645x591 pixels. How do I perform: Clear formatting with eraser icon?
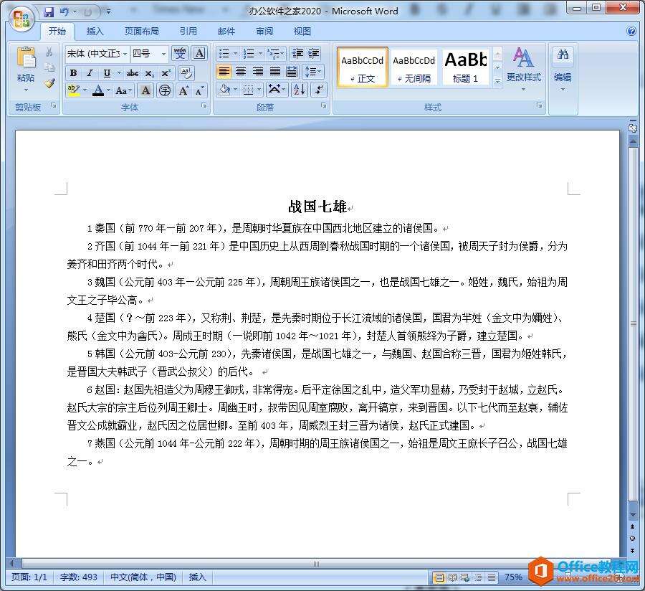(x=186, y=73)
